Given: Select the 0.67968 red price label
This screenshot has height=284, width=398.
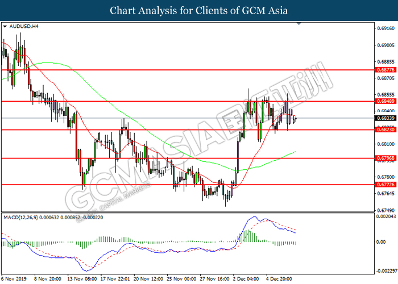Looking at the screenshot, I should click(x=386, y=158).
